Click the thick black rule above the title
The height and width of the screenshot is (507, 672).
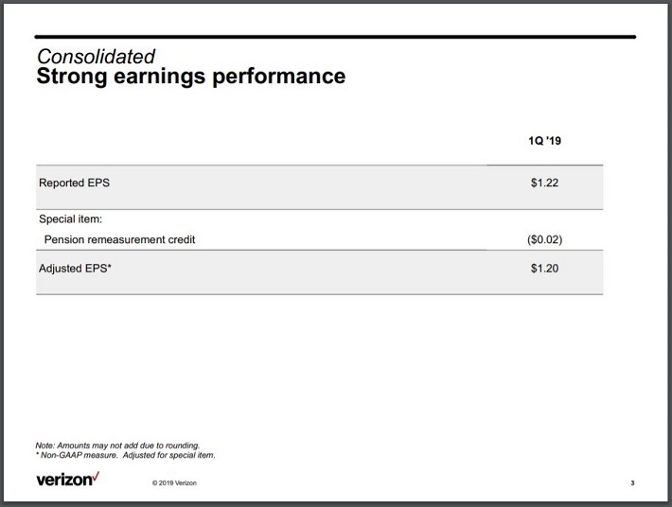pos(335,37)
